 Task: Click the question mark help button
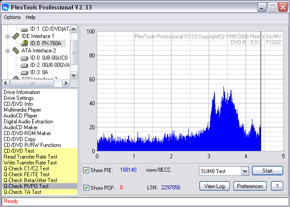point(277,186)
